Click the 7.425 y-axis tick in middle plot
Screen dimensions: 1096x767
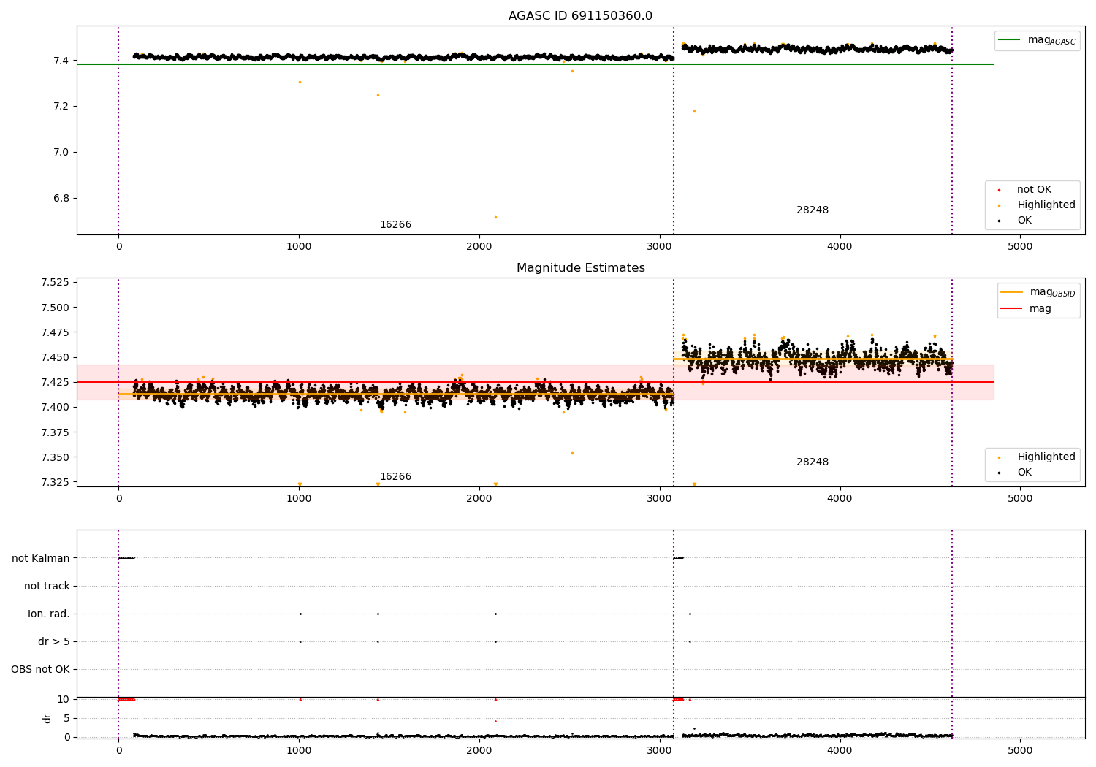[55, 383]
